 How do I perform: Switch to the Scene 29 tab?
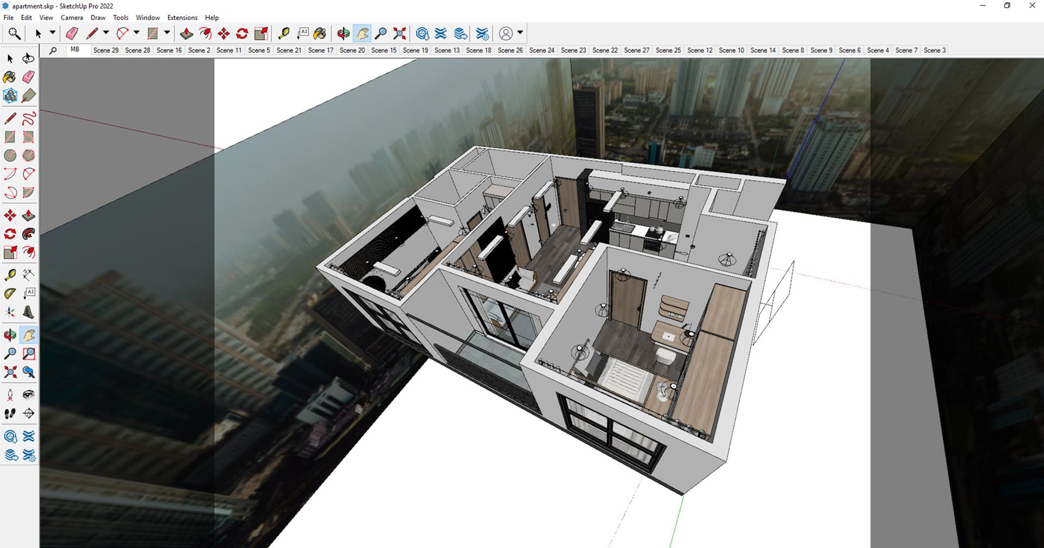106,50
